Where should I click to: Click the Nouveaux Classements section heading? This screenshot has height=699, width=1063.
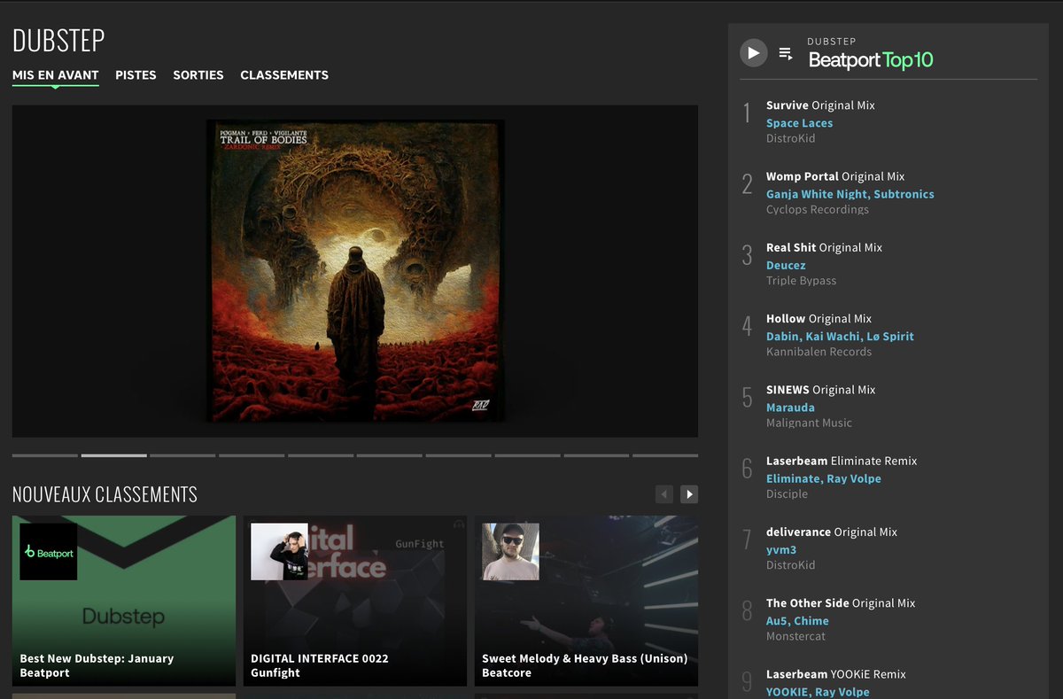(105, 494)
